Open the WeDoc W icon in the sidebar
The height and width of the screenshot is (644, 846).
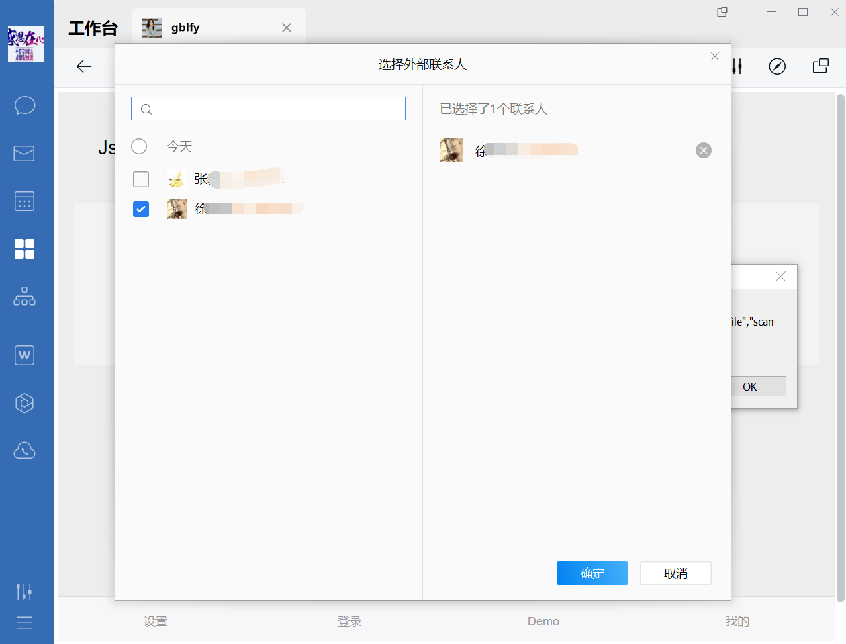[x=24, y=355]
